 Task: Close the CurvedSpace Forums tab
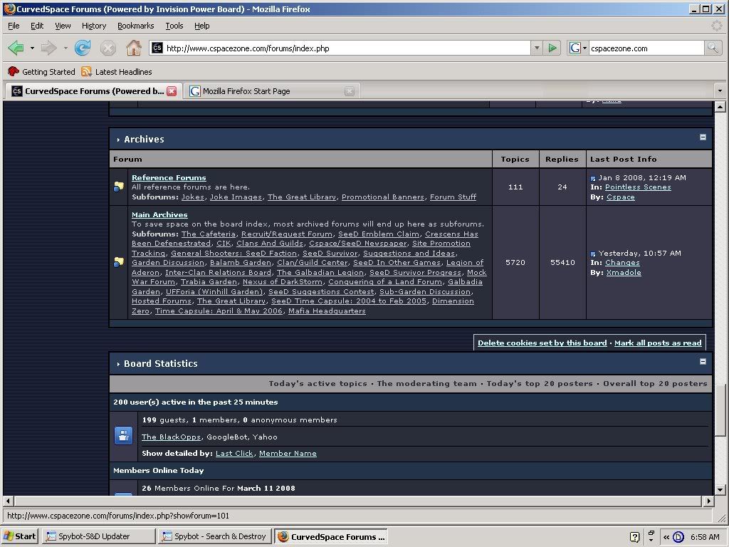(x=172, y=91)
